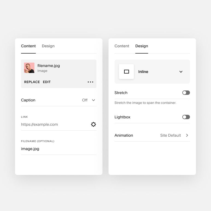Enable the Stretch toggle
The image size is (211, 211).
[x=186, y=93]
